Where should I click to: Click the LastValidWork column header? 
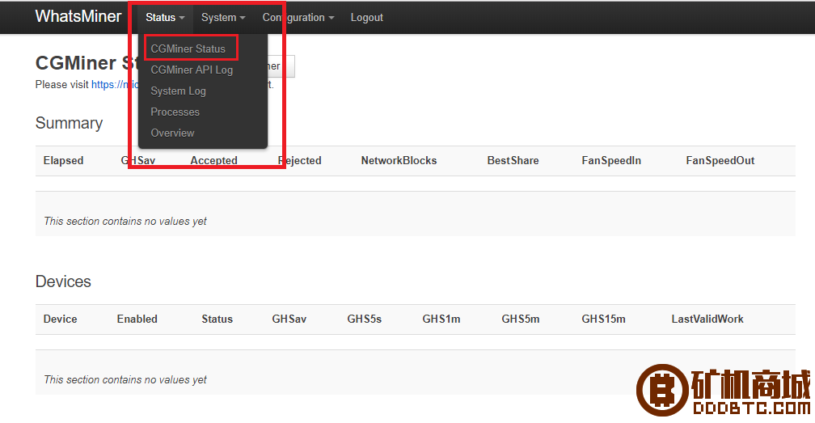point(707,319)
